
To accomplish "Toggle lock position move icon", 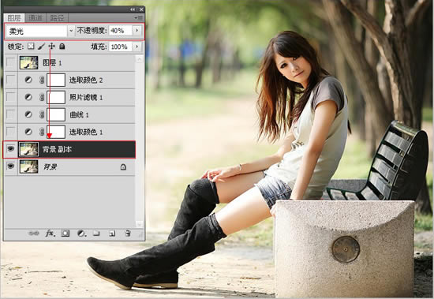I will click(x=51, y=47).
